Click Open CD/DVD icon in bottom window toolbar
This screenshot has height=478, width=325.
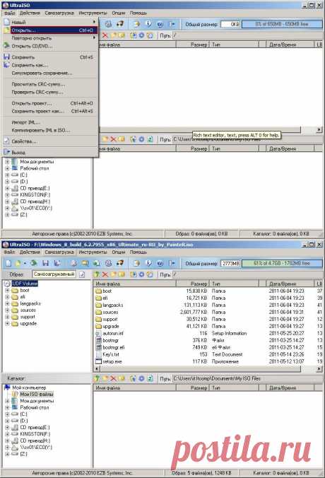(x=34, y=263)
